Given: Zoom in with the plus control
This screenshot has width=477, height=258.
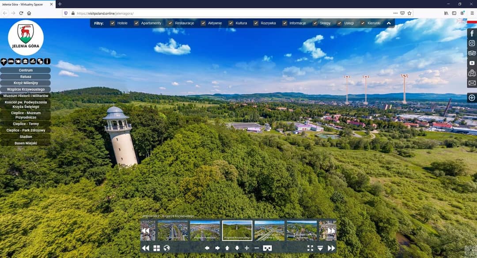Looking at the screenshot, I should [247, 248].
